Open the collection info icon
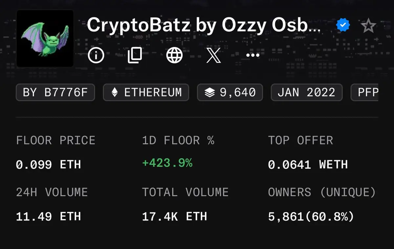 (96, 55)
